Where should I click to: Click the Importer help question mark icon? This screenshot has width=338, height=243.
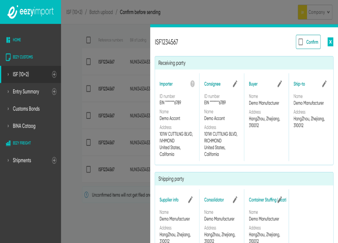tap(193, 84)
